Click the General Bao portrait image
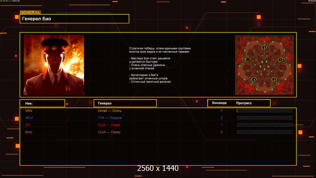The image size is (316, 178). coord(54,65)
